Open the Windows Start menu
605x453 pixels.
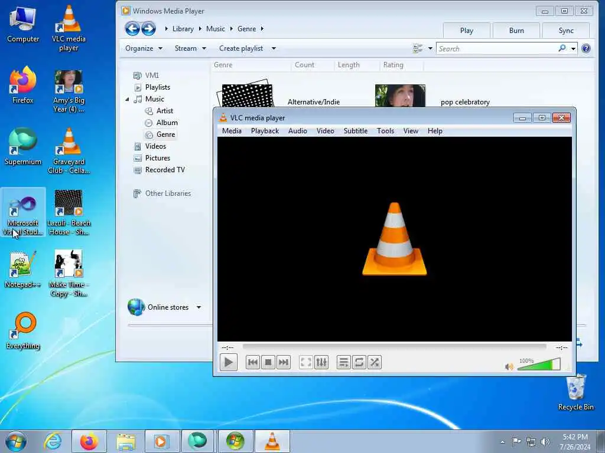16,441
